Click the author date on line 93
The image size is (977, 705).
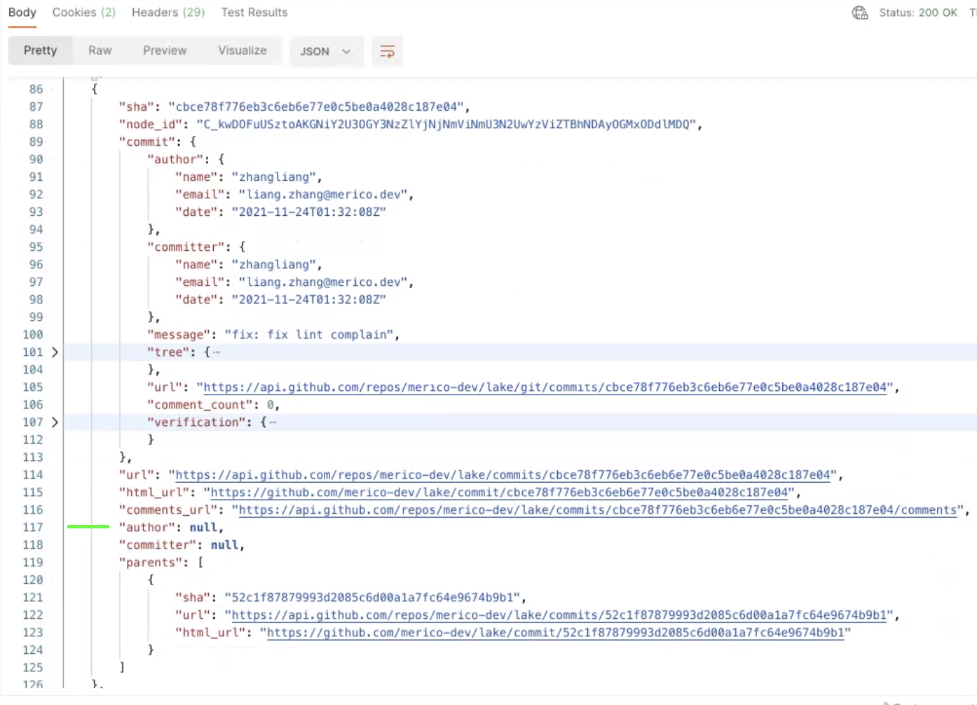tap(309, 212)
